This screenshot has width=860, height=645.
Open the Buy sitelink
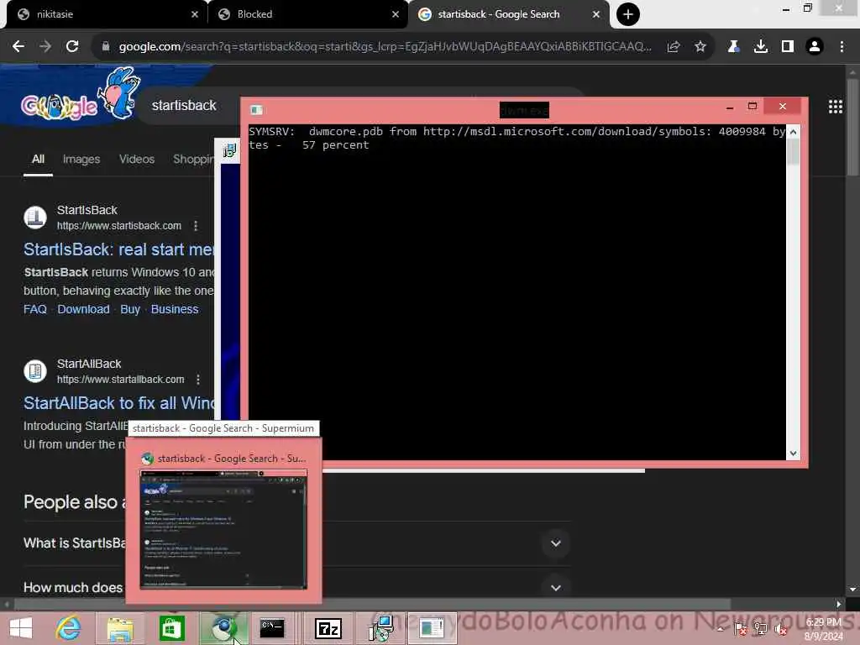tap(130, 309)
